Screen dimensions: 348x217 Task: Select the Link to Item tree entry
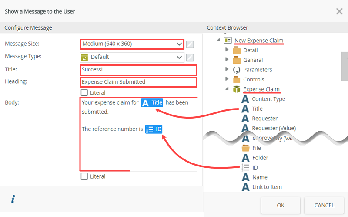click(x=267, y=187)
